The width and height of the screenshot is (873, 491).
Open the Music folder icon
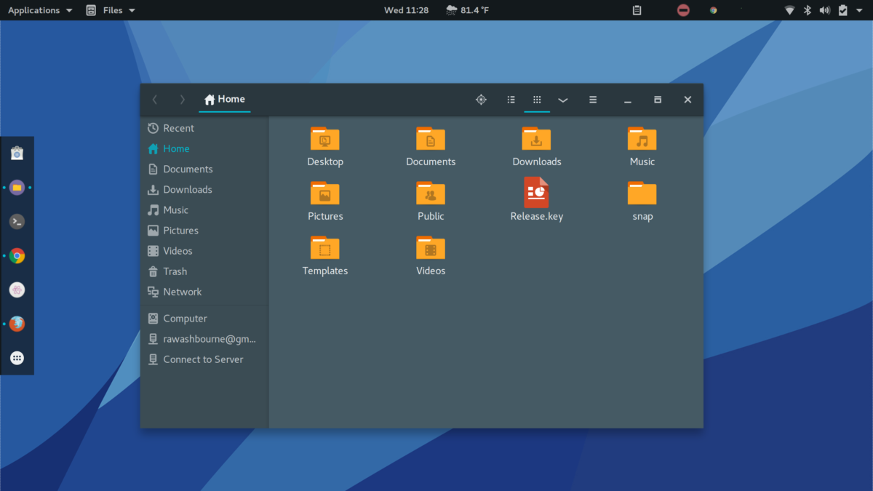642,139
